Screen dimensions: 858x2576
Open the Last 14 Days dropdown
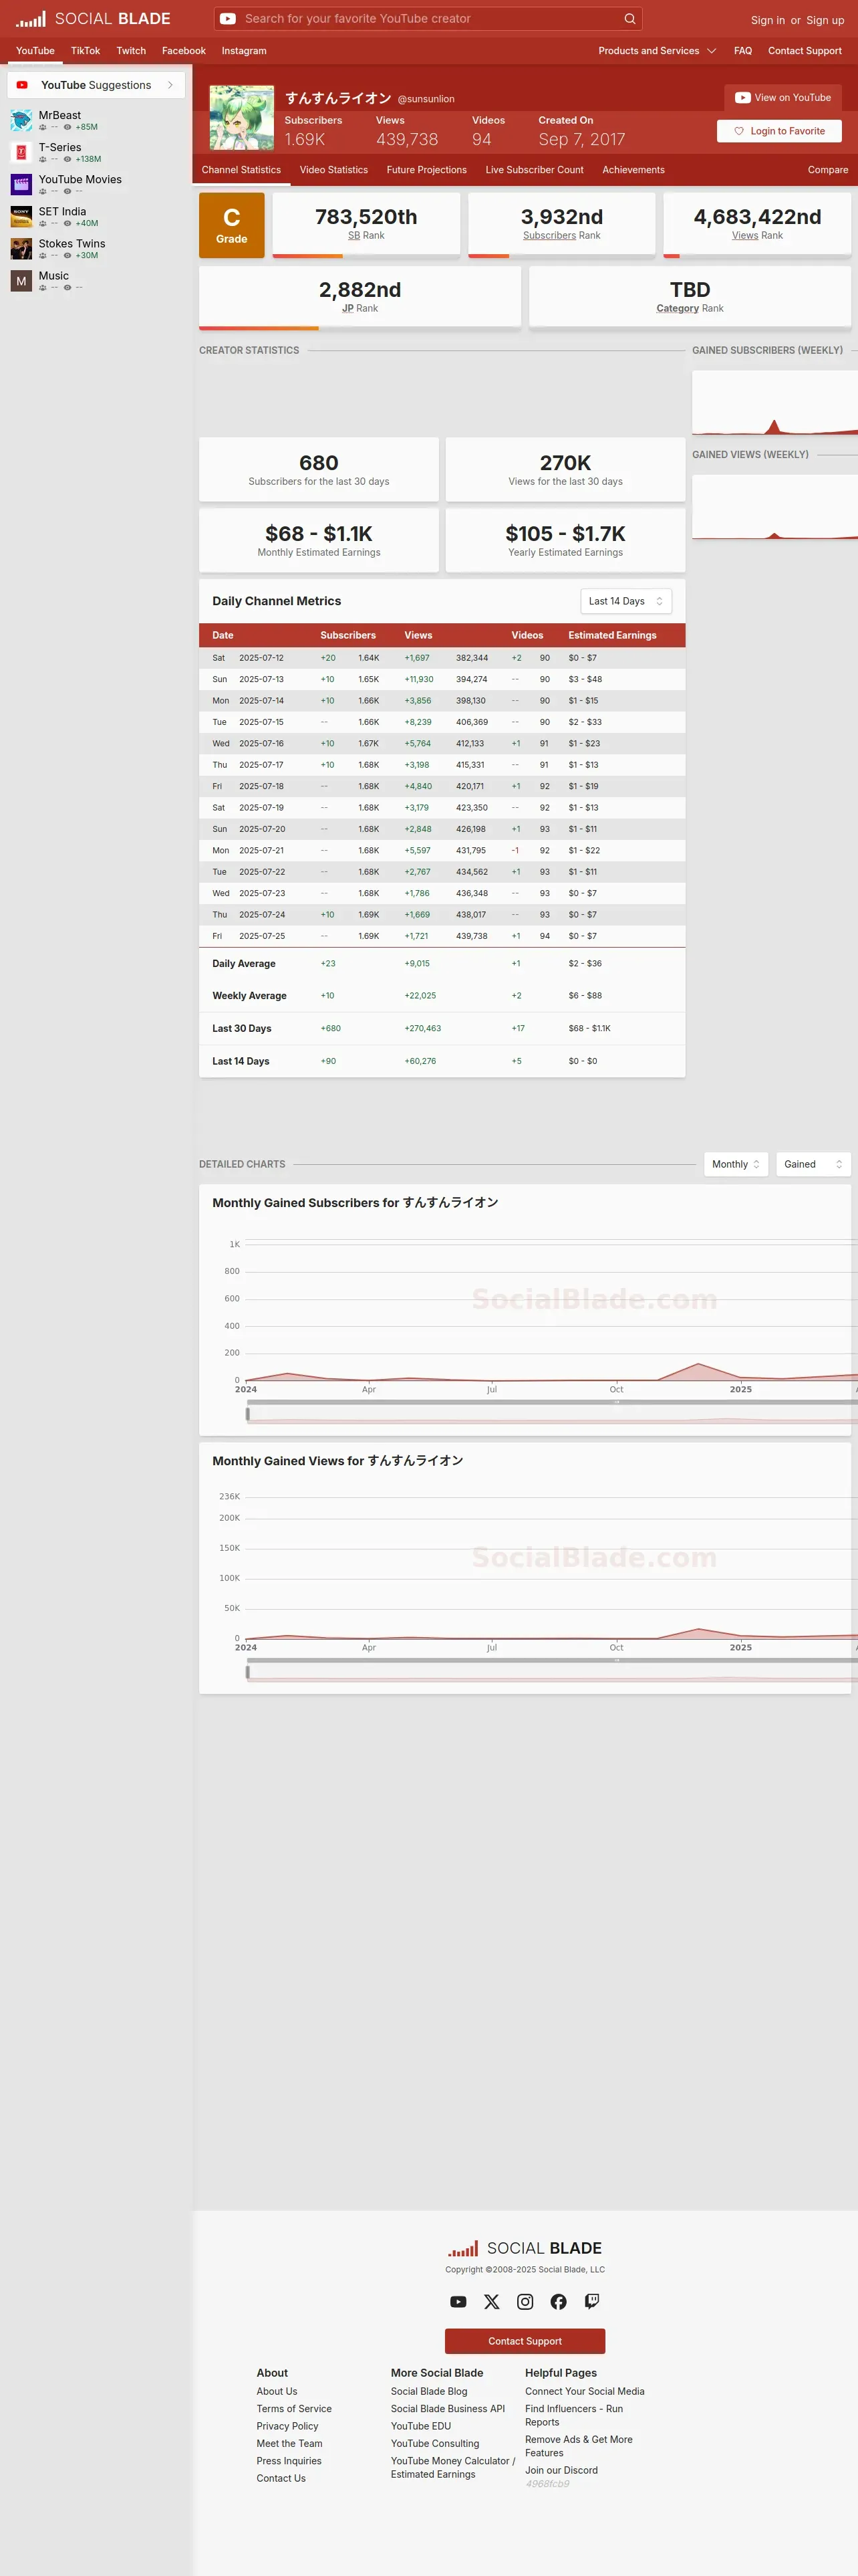coord(625,601)
